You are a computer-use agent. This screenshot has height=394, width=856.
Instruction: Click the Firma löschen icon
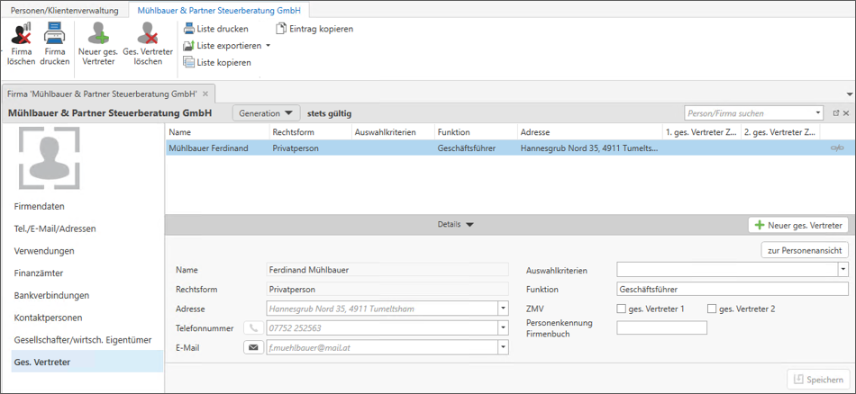coord(21,34)
